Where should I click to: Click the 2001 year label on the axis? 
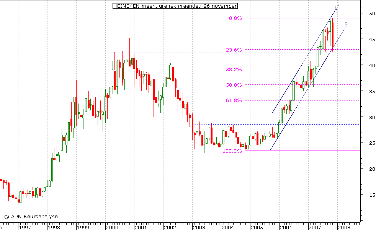tap(141, 227)
